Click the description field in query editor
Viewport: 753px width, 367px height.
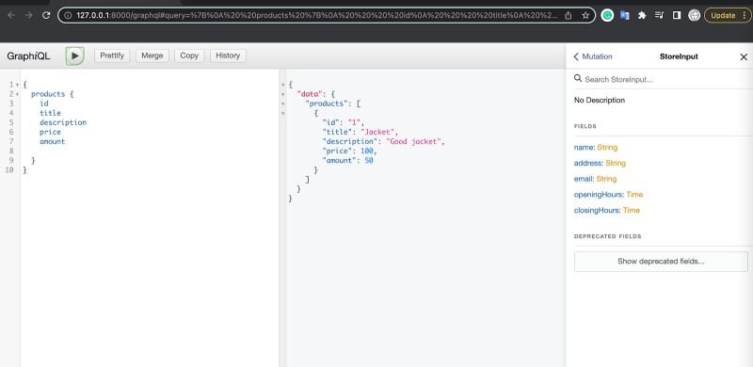63,122
